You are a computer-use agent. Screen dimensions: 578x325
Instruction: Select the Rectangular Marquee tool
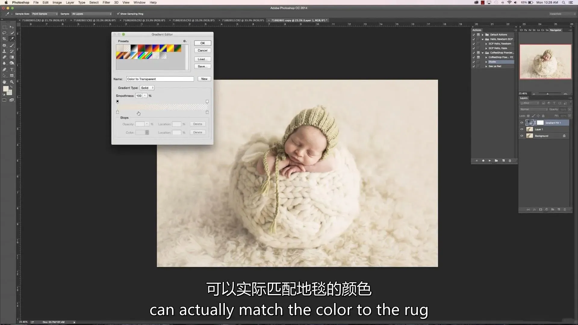pos(4,27)
